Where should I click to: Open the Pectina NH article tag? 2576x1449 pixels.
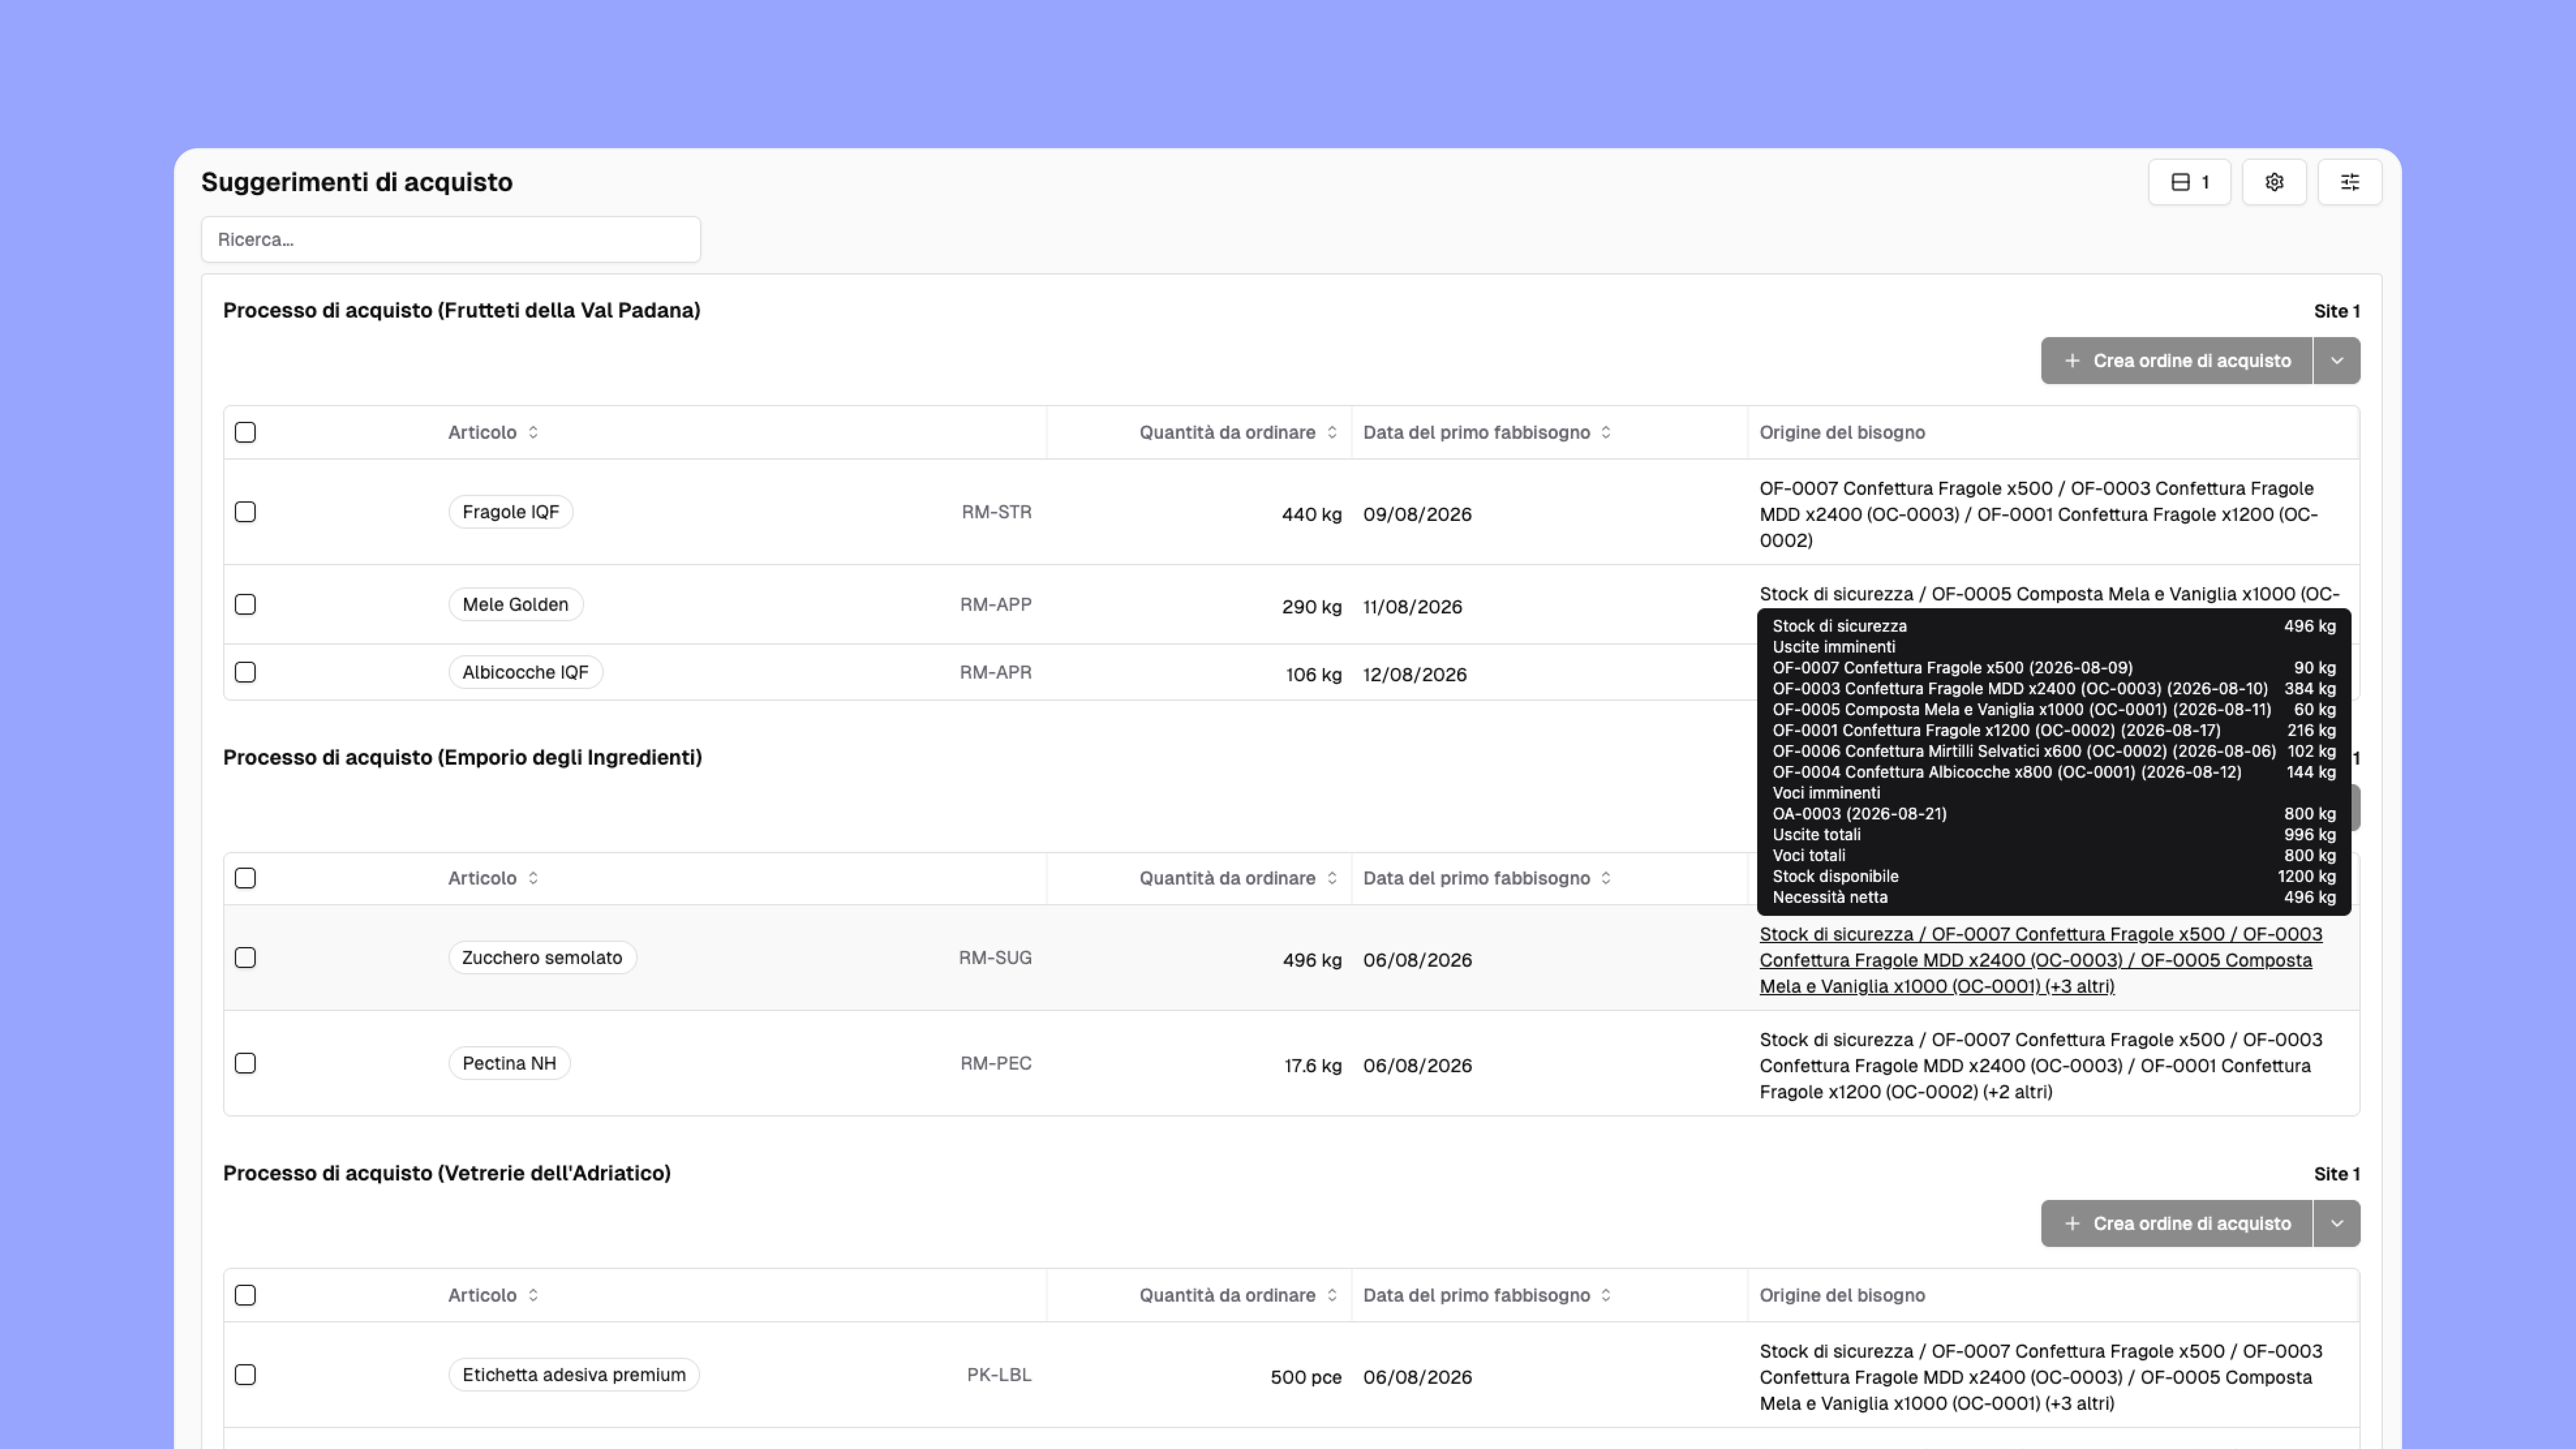[509, 1063]
